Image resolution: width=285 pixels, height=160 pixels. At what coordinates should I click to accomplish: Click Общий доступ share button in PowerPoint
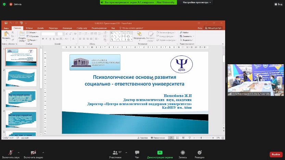pyautogui.click(x=214, y=28)
